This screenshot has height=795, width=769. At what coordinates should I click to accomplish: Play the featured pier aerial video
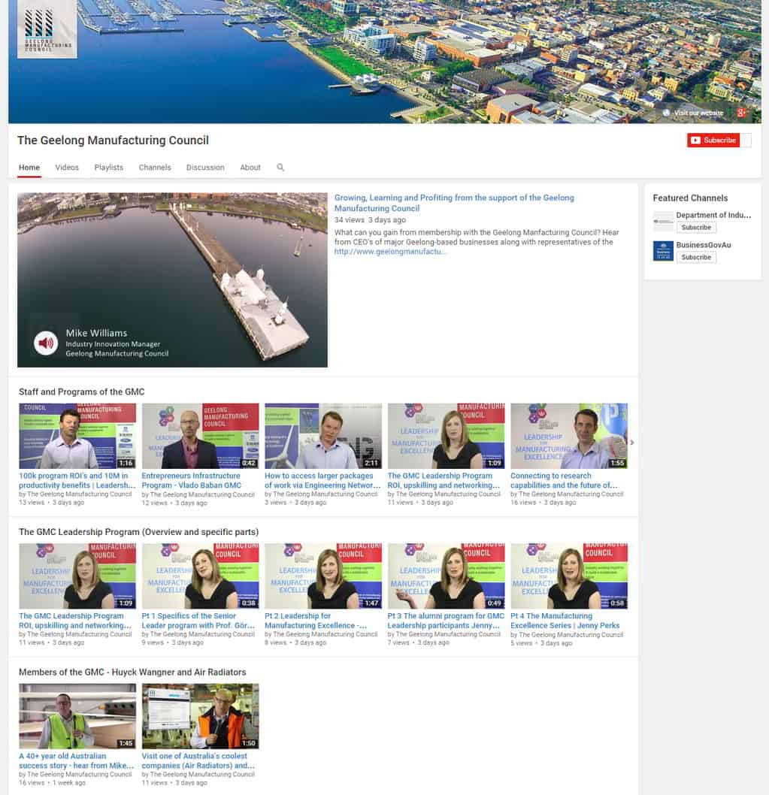pyautogui.click(x=172, y=280)
